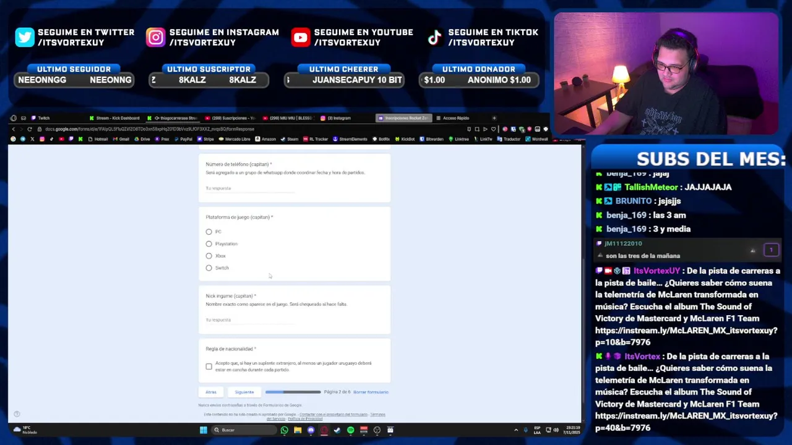792x445 pixels.
Task: Open Steam from the taskbar
Action: [x=337, y=430]
